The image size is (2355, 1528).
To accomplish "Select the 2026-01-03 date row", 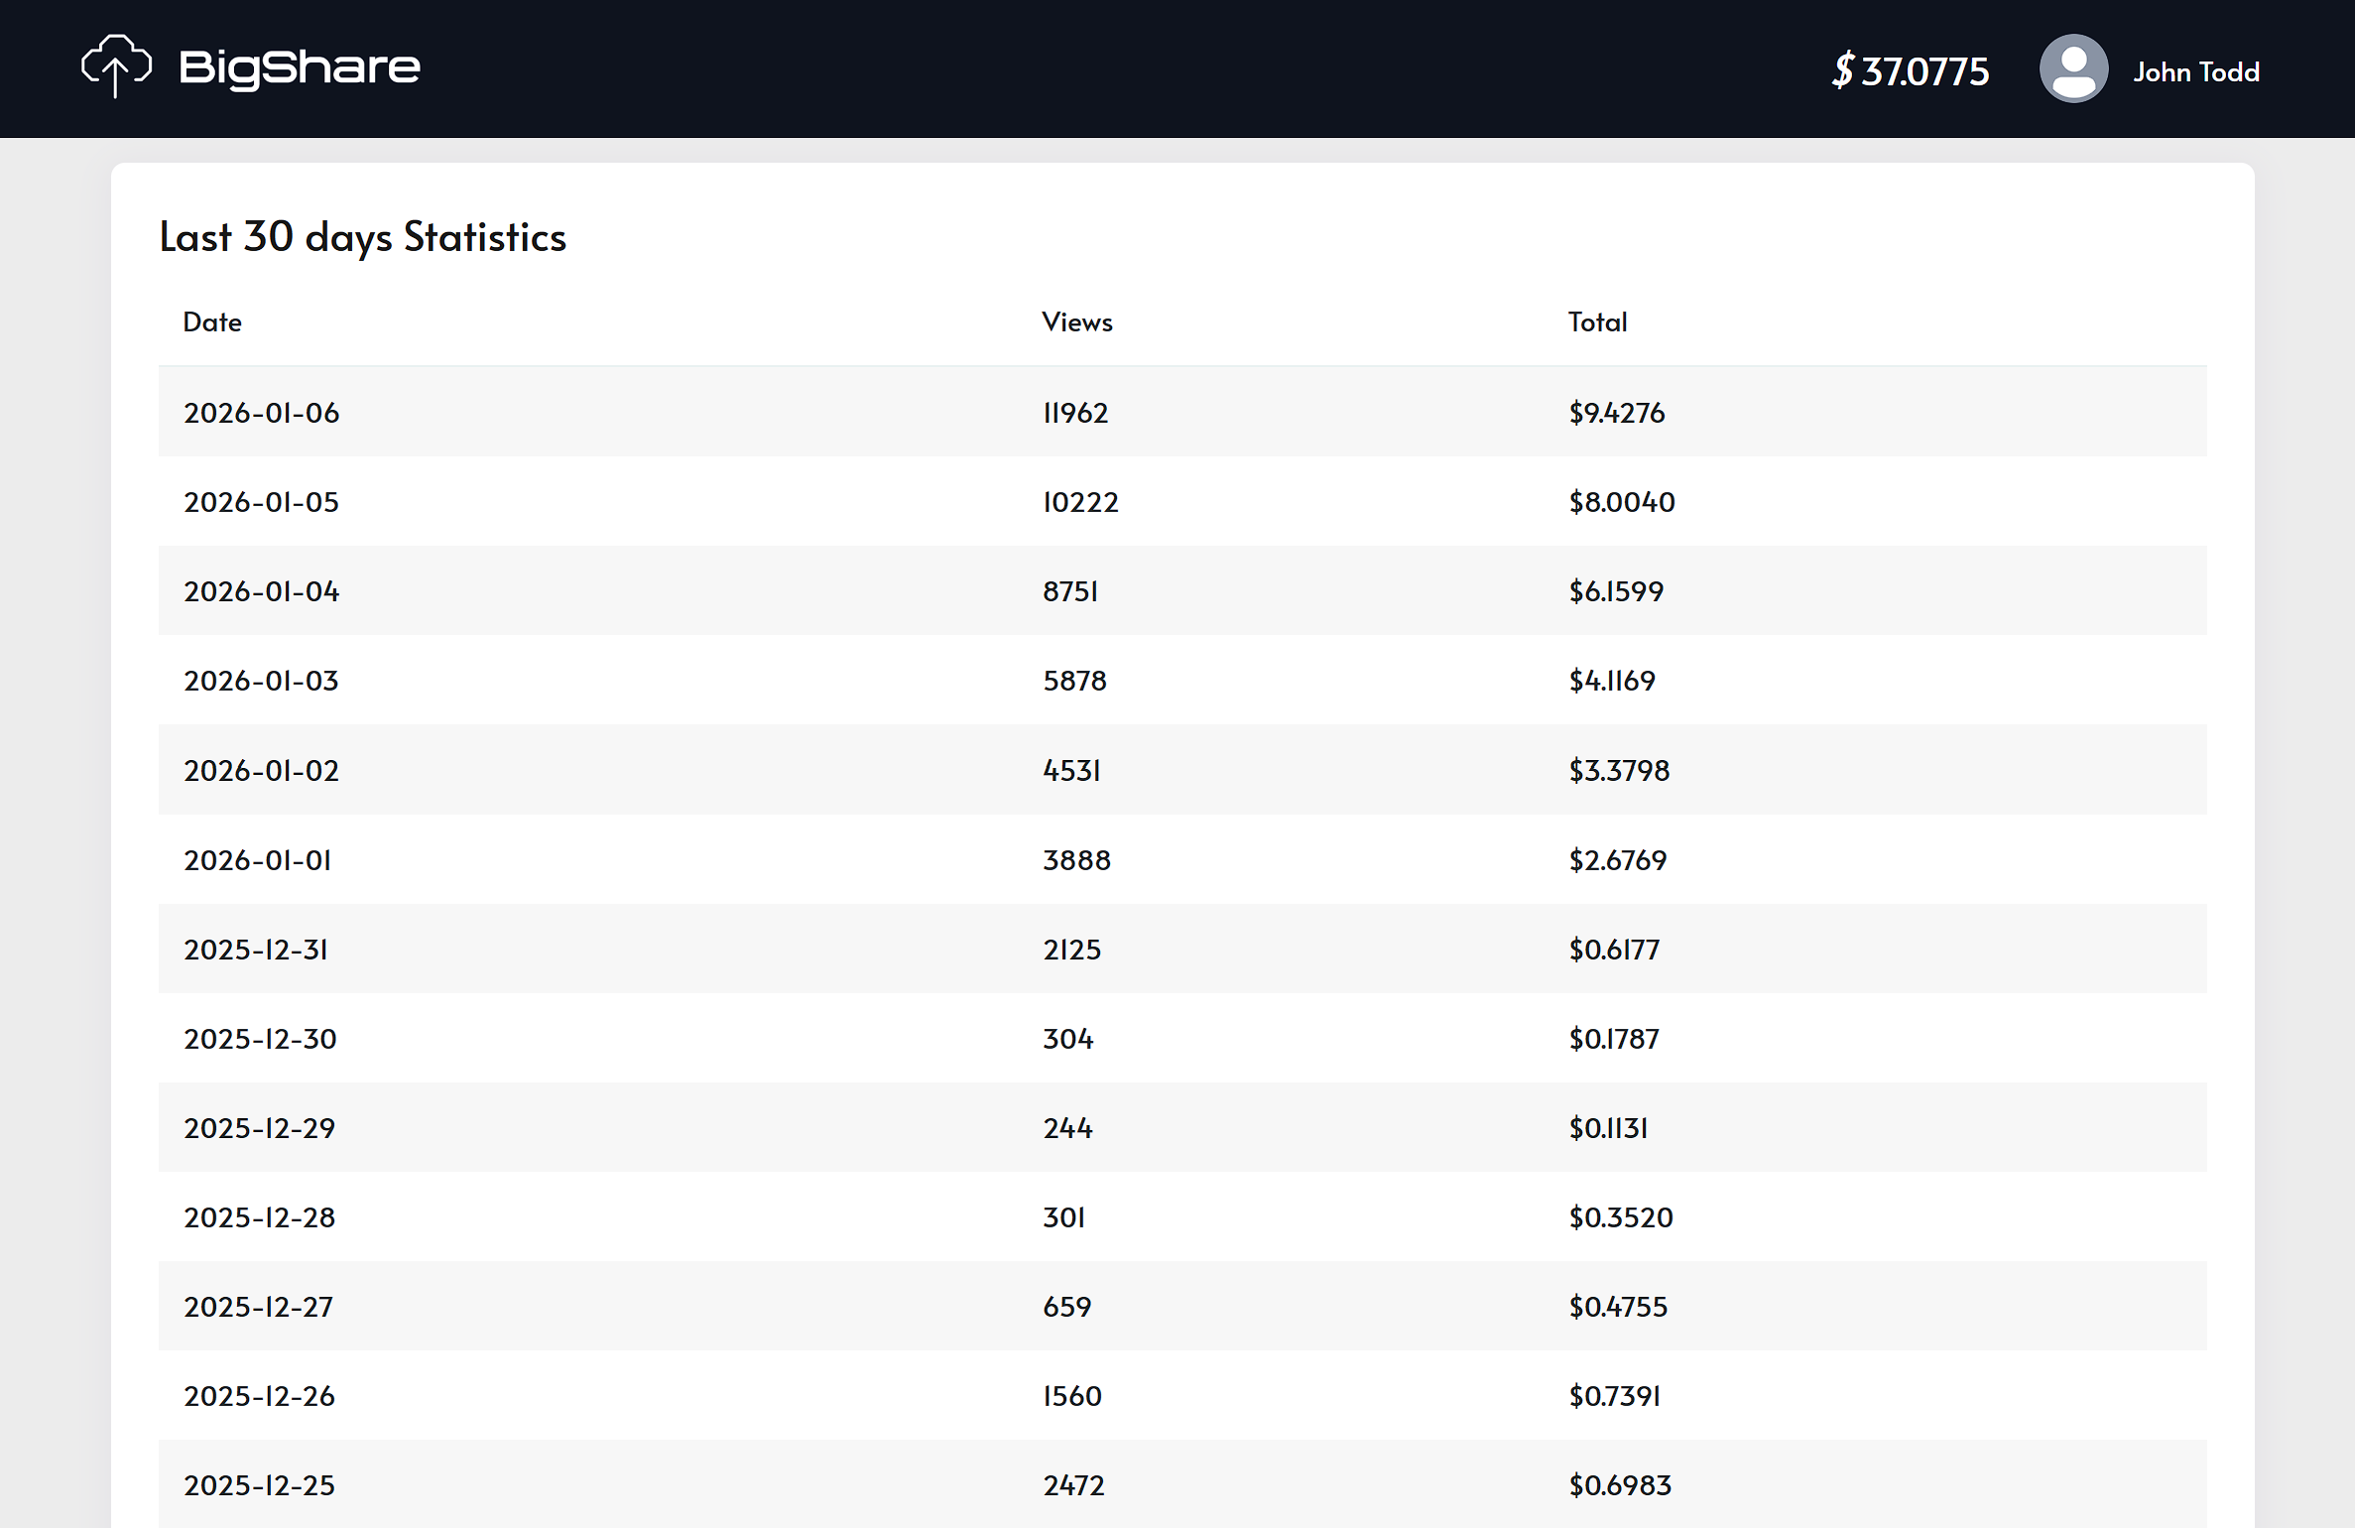I will 261,681.
